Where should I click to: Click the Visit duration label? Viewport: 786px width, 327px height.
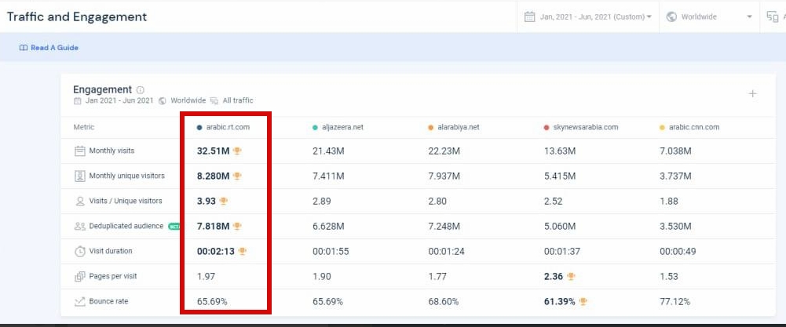tap(111, 251)
